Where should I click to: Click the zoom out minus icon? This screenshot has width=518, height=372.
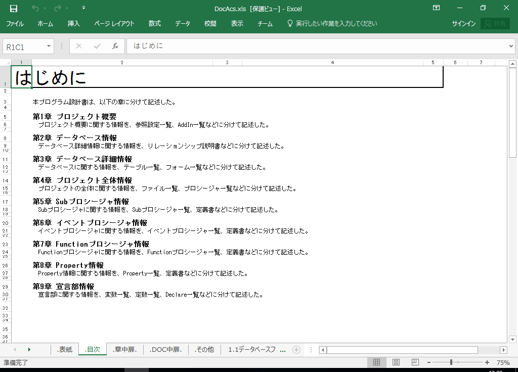[x=428, y=362]
